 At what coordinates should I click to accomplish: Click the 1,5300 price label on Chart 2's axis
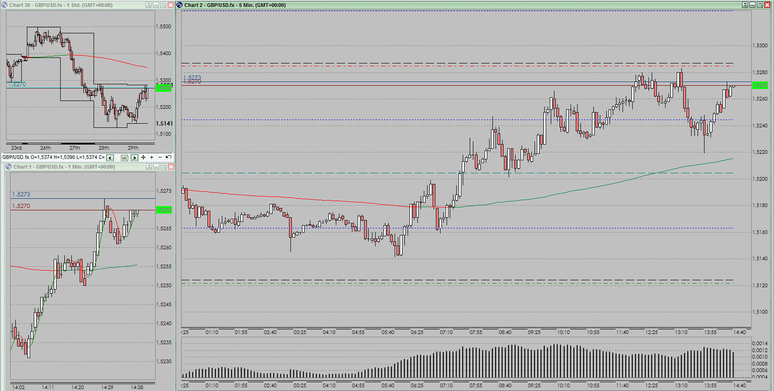click(x=760, y=45)
